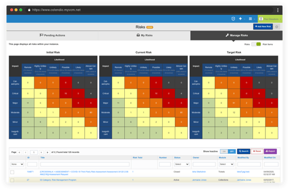Screen dimensions: 289x190
Task: Click the Add New Risk button
Action: [263, 27]
